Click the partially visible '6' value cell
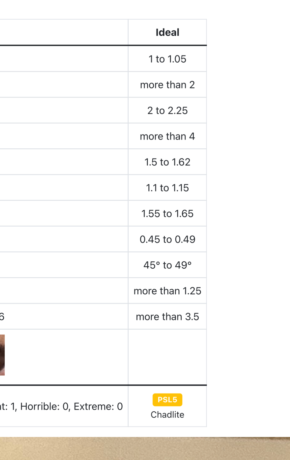Viewport: 290px width, 460px height. point(2,317)
